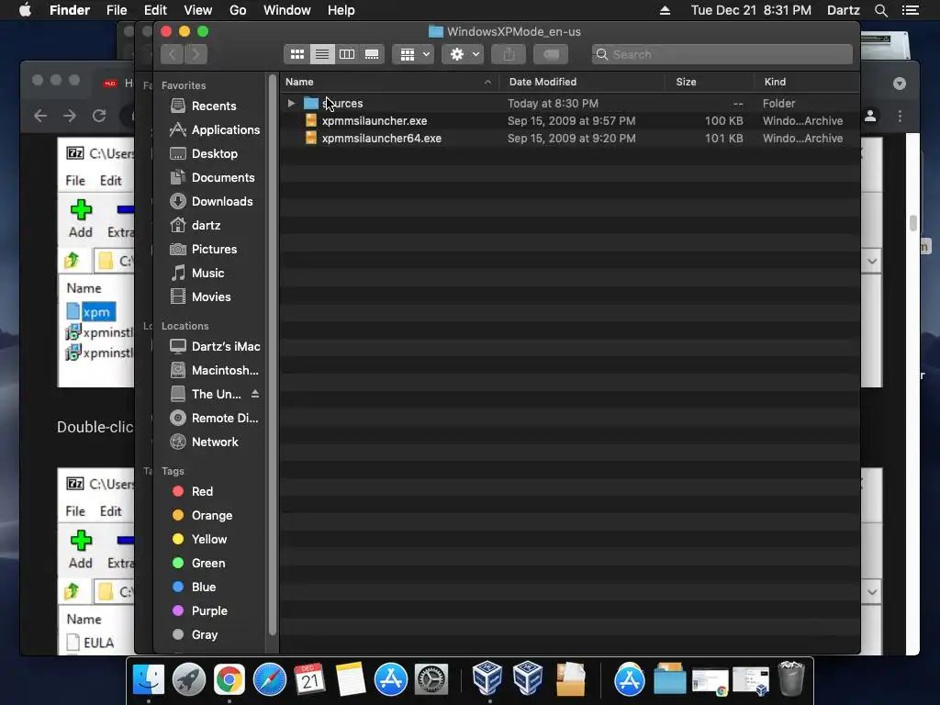
Task: Open browser's three-dot menu in background window
Action: click(900, 116)
